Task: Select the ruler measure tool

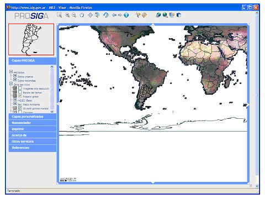Action: (x=145, y=15)
